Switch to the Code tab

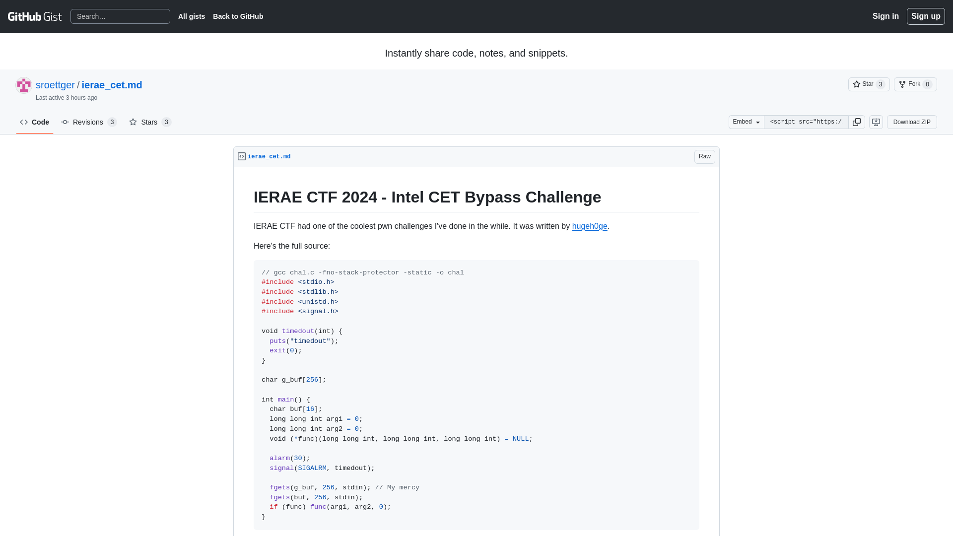tap(35, 122)
